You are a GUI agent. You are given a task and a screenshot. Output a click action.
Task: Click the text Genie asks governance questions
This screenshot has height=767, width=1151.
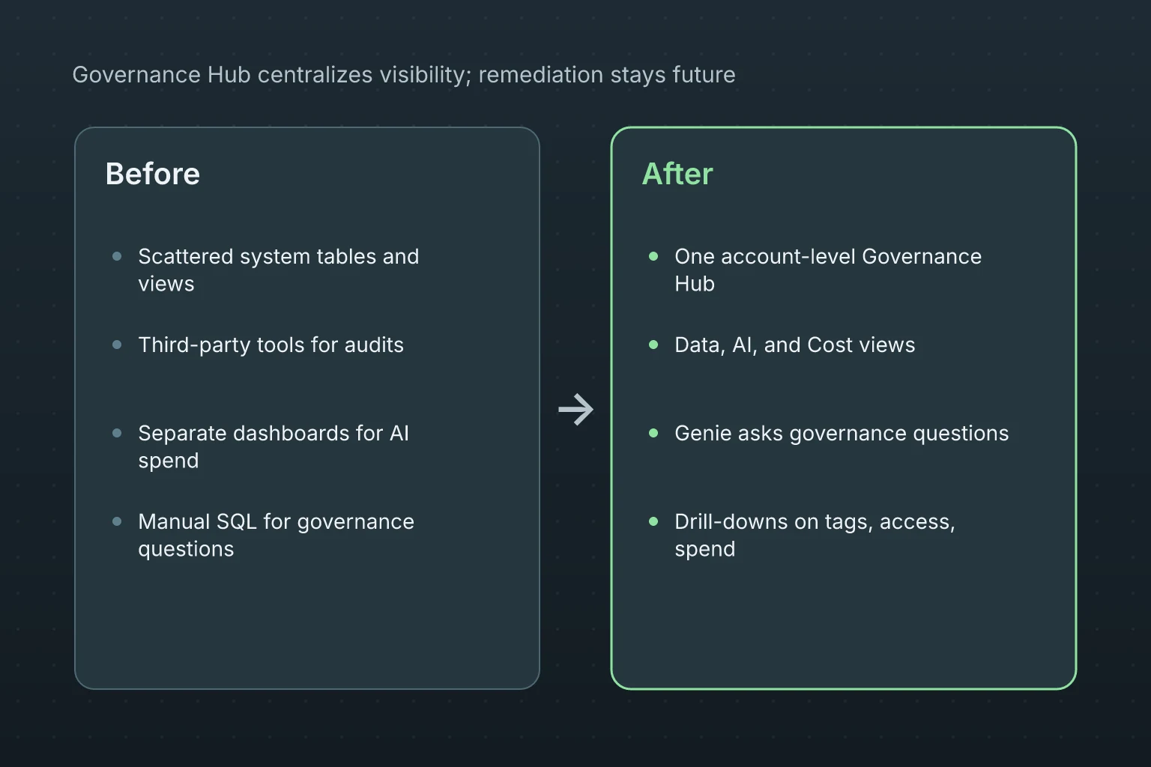(x=842, y=433)
